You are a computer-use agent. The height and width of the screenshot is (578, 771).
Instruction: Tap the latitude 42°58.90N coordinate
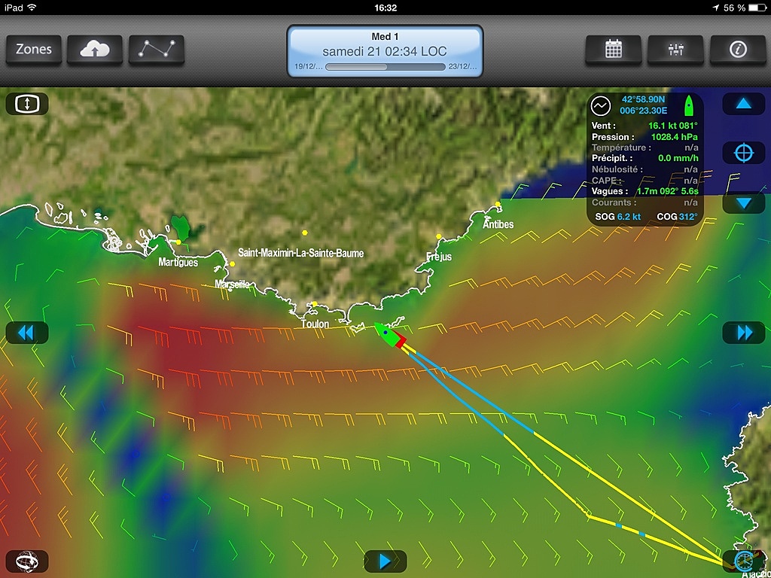click(643, 99)
